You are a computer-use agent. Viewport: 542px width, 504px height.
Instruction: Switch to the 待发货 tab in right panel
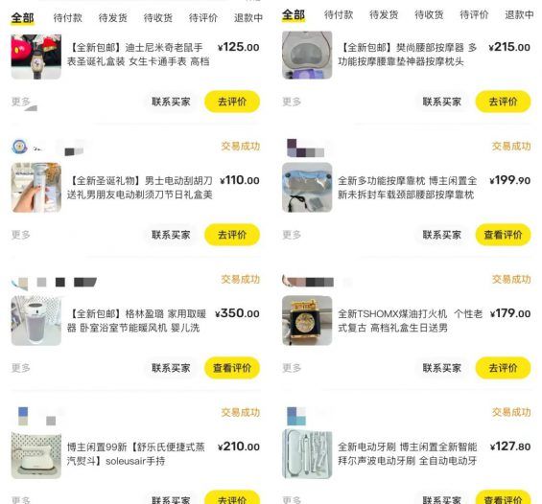(384, 14)
